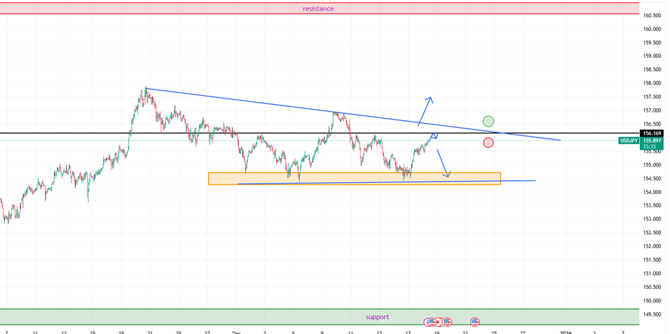Click the 2026 label on time axis

(x=566, y=331)
